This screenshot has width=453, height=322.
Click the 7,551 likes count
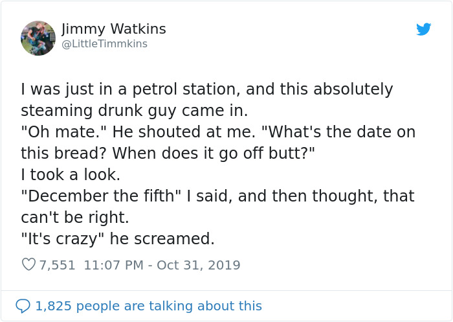coord(57,265)
